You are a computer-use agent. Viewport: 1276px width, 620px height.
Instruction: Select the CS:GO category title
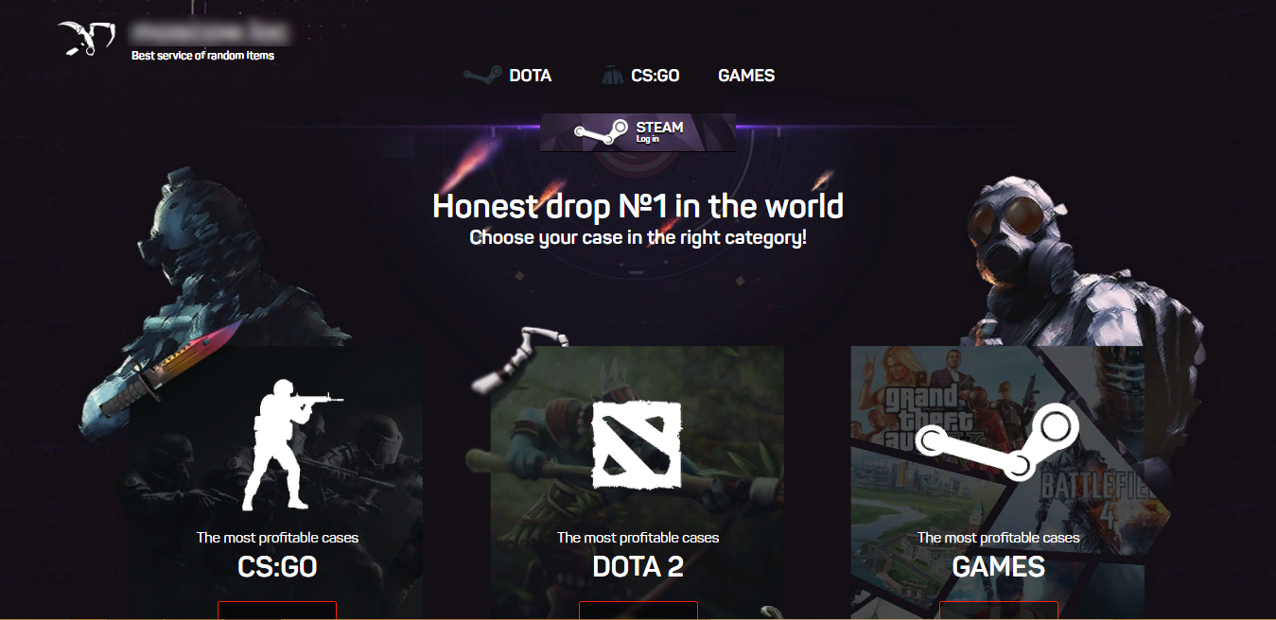coord(277,567)
